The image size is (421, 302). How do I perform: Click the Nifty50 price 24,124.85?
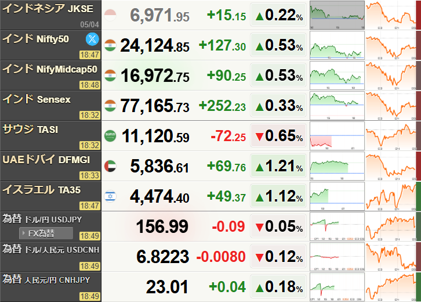click(x=155, y=45)
